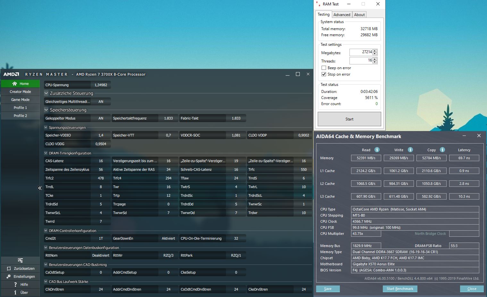The height and width of the screenshot is (297, 487).
Task: Collapse DRAM-Timingkonfiguration section
Action: coord(46,153)
